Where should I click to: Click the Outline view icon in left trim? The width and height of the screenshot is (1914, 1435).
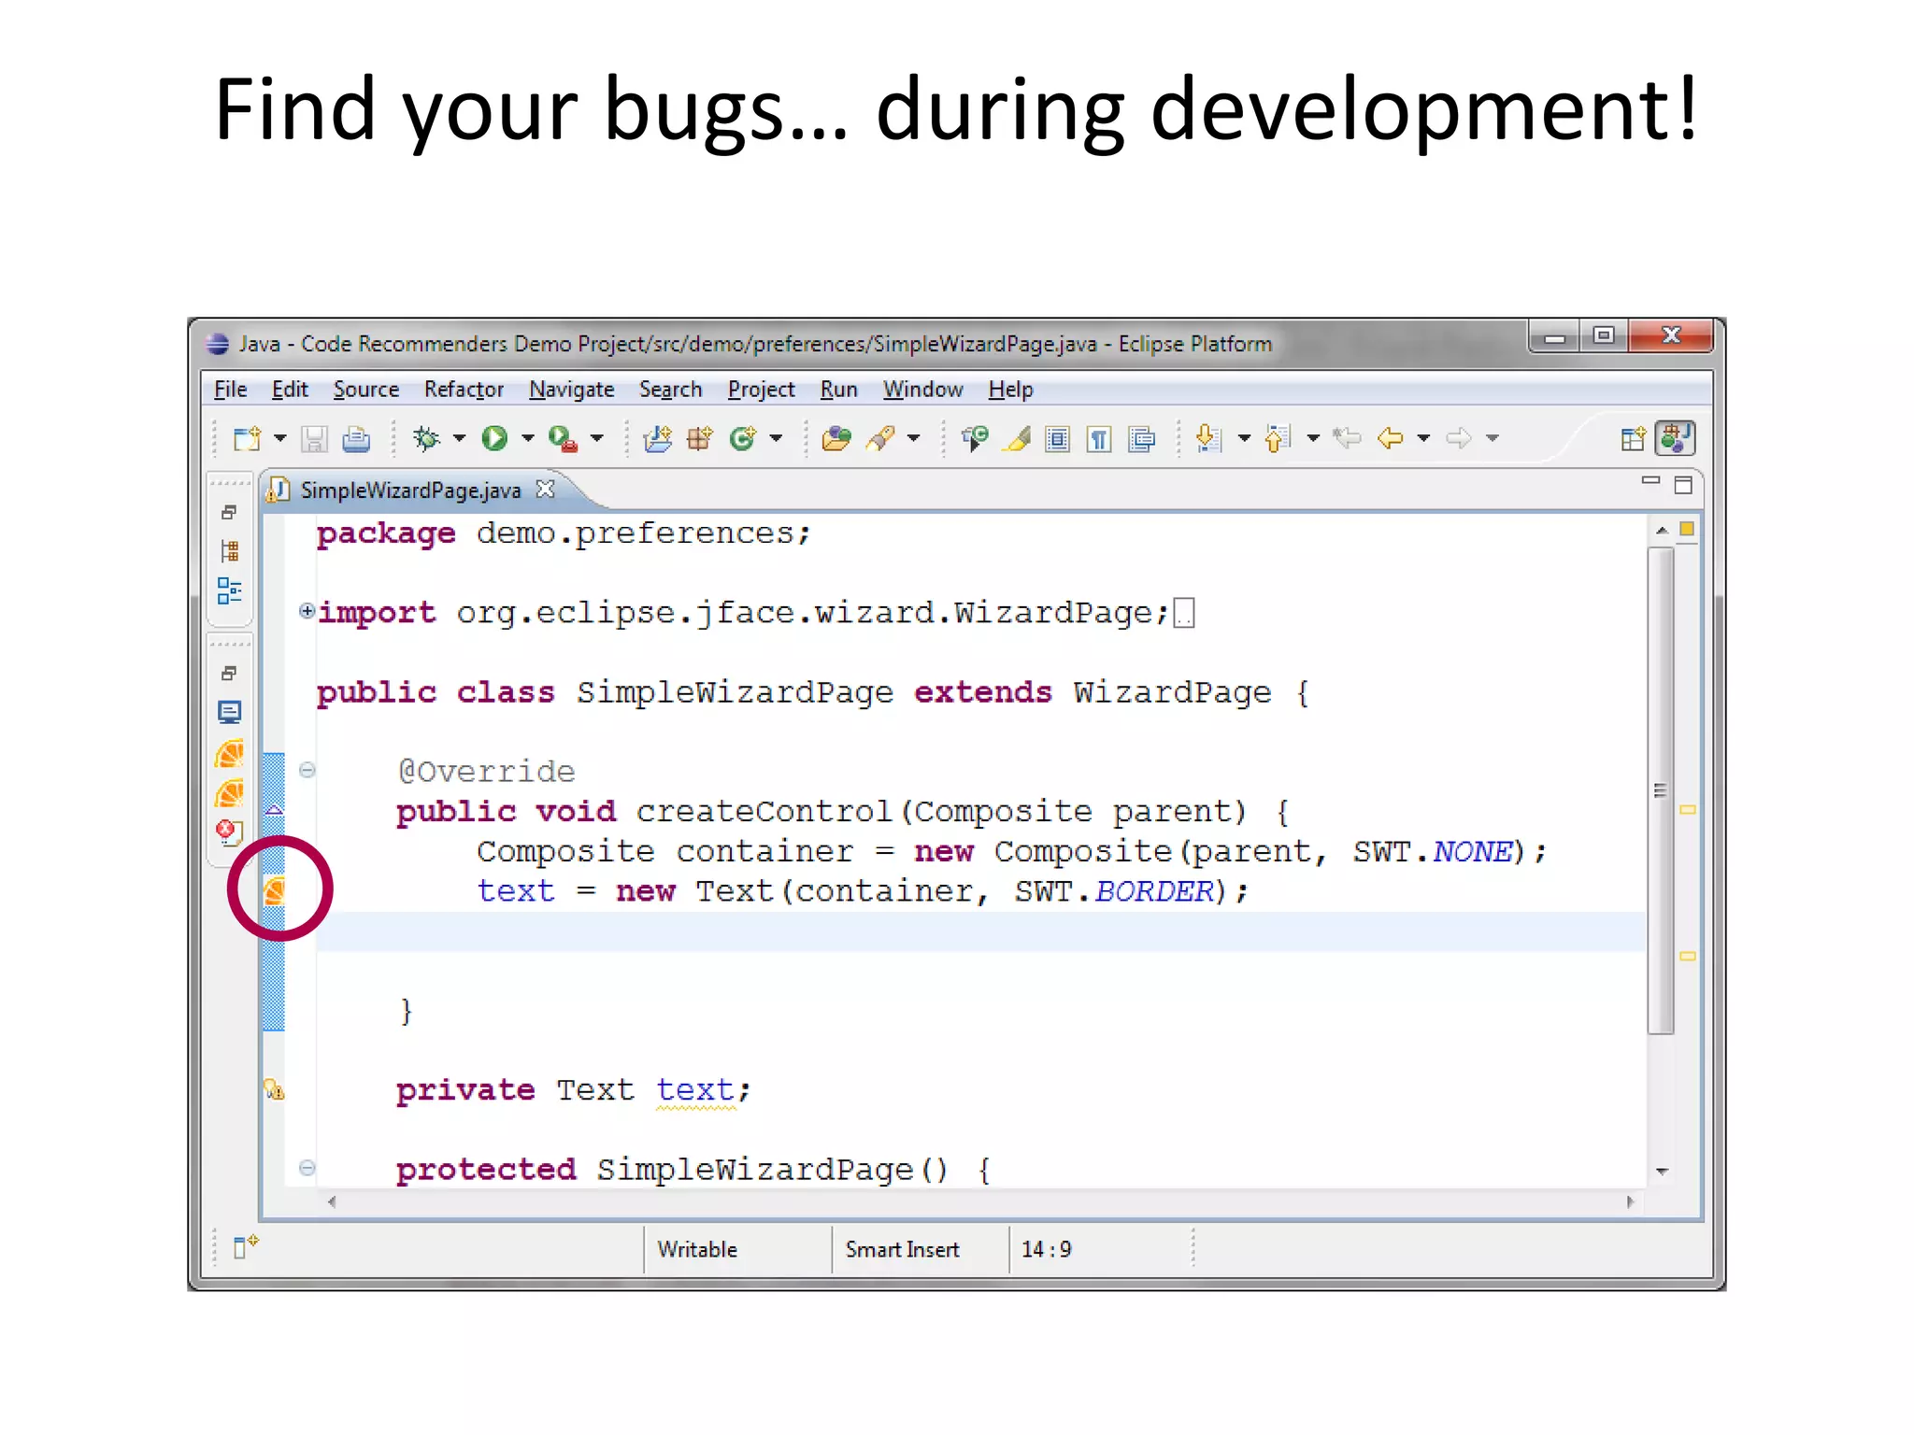click(230, 590)
